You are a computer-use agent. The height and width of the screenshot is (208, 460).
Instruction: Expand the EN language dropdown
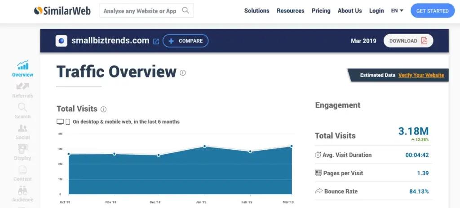[397, 11]
